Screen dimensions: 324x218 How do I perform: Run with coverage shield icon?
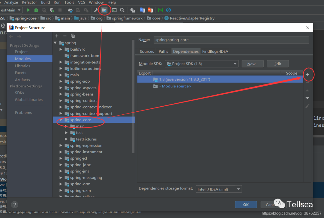[52, 10]
